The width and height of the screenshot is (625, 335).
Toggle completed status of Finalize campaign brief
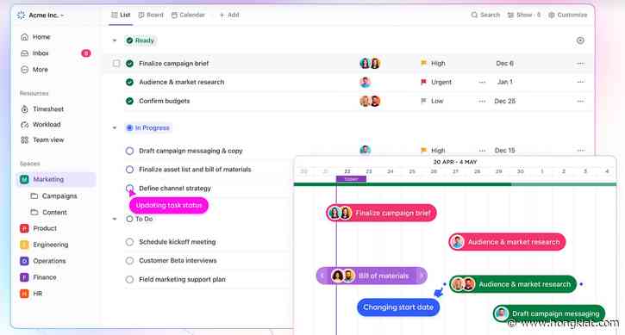pyautogui.click(x=129, y=64)
